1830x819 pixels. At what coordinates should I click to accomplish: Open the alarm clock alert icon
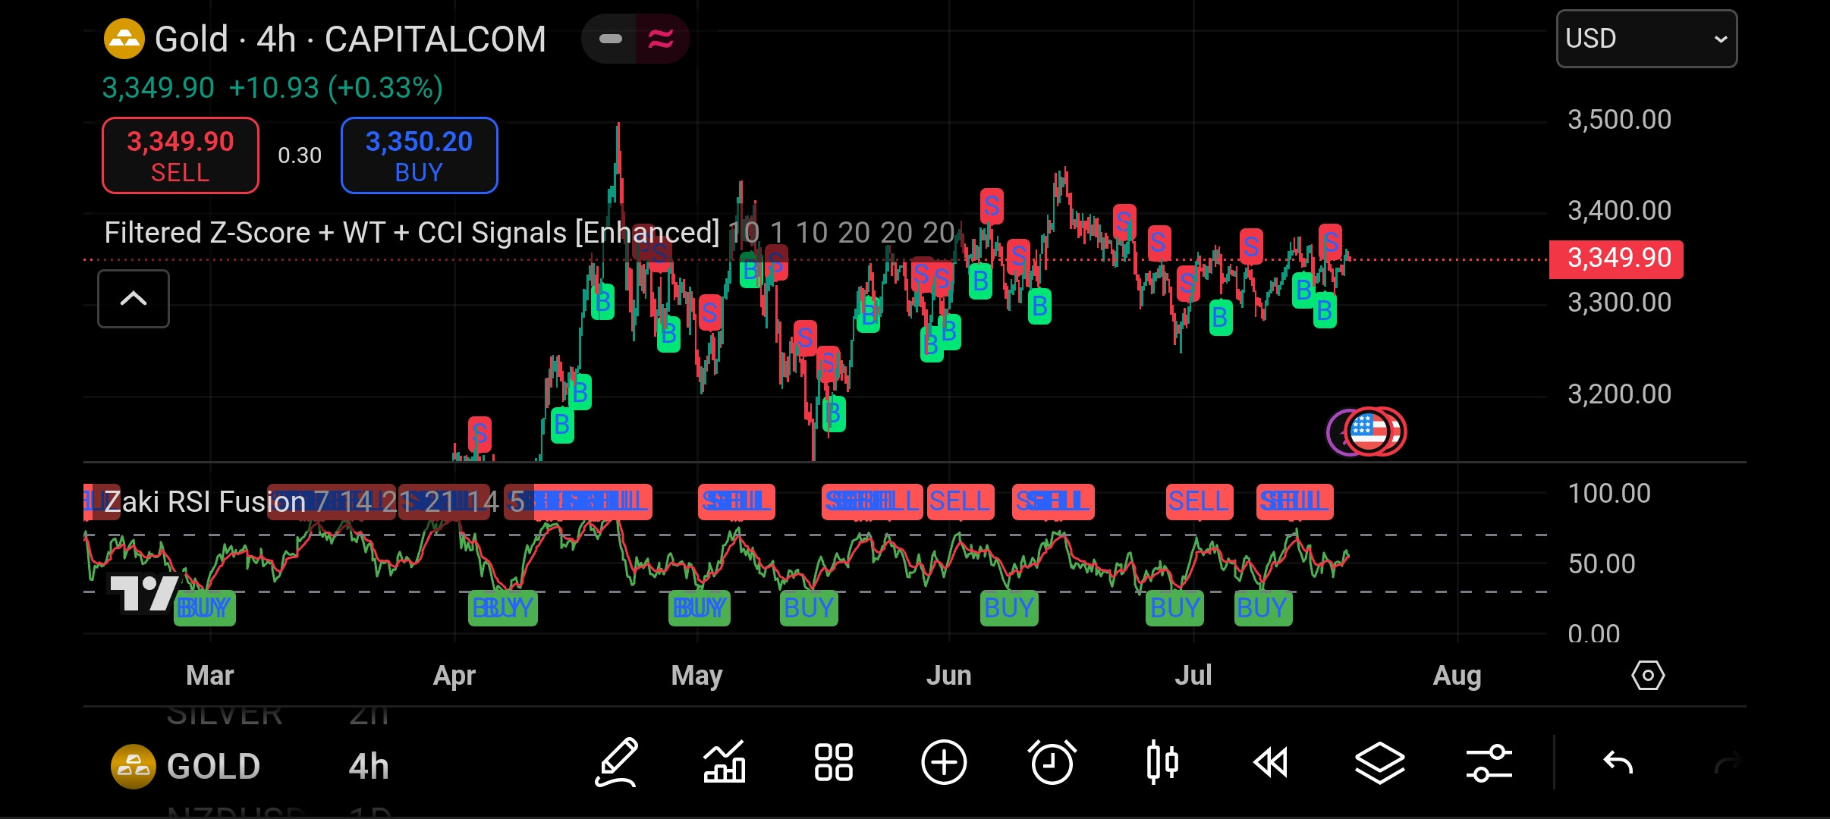[x=1052, y=762]
